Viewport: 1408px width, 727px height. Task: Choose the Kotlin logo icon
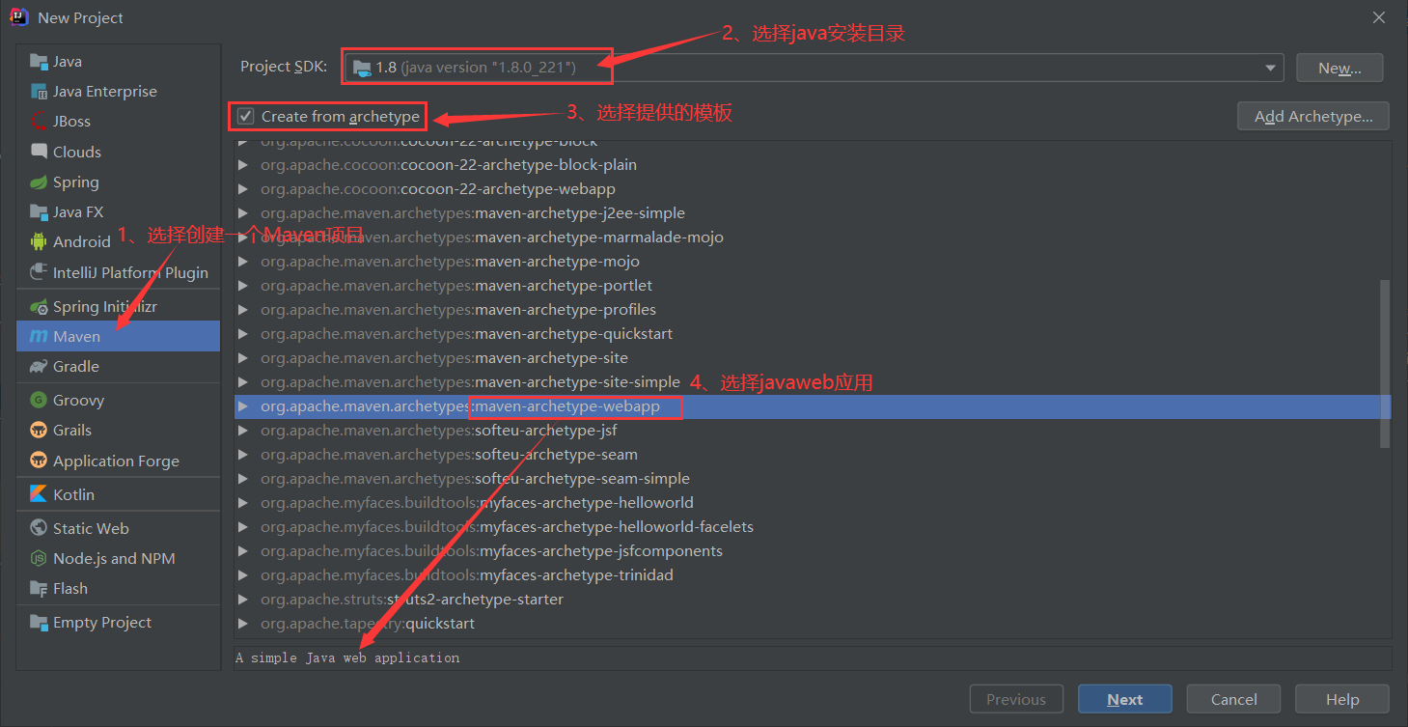point(39,494)
